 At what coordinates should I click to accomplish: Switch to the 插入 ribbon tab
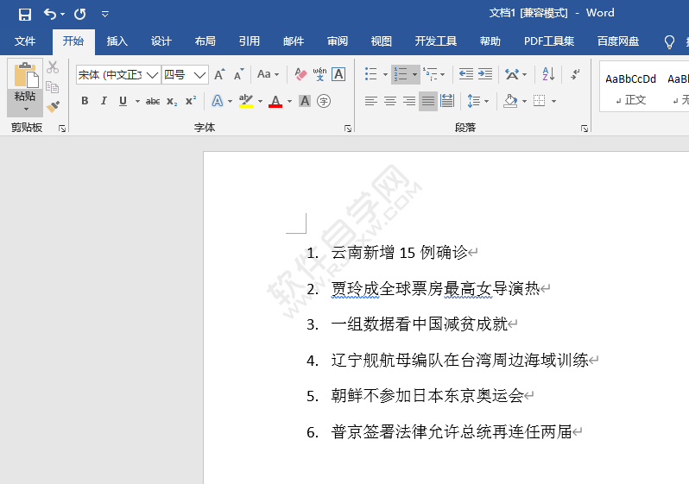(x=117, y=41)
